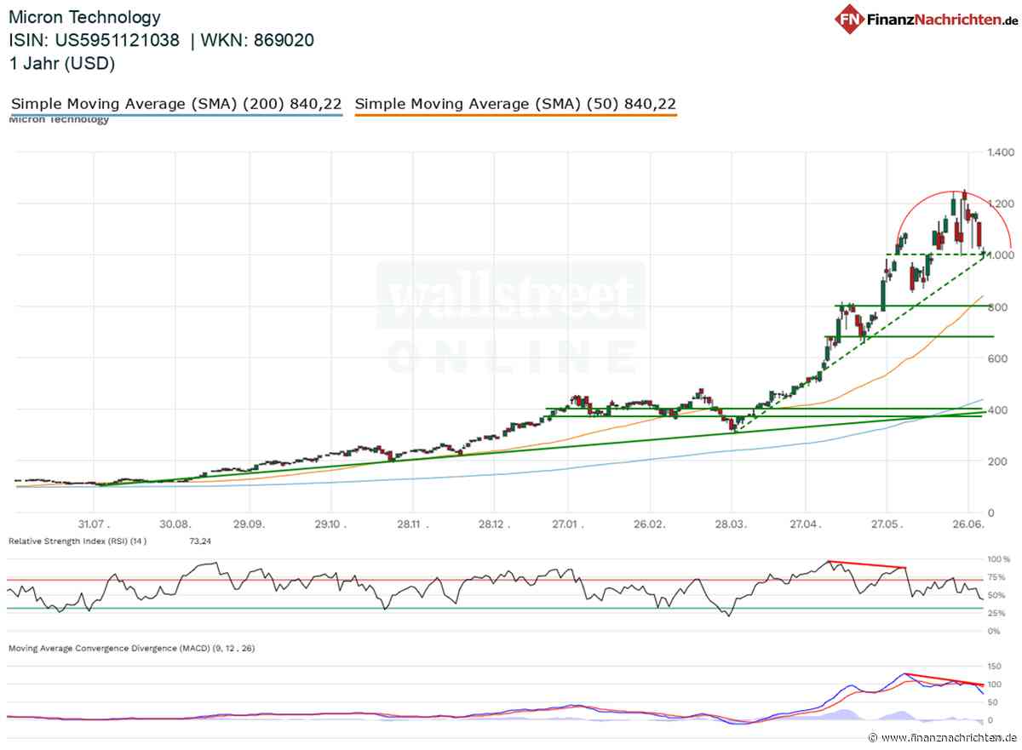Click the 30.08. date axis label
This screenshot has height=750, width=1022.
click(175, 525)
